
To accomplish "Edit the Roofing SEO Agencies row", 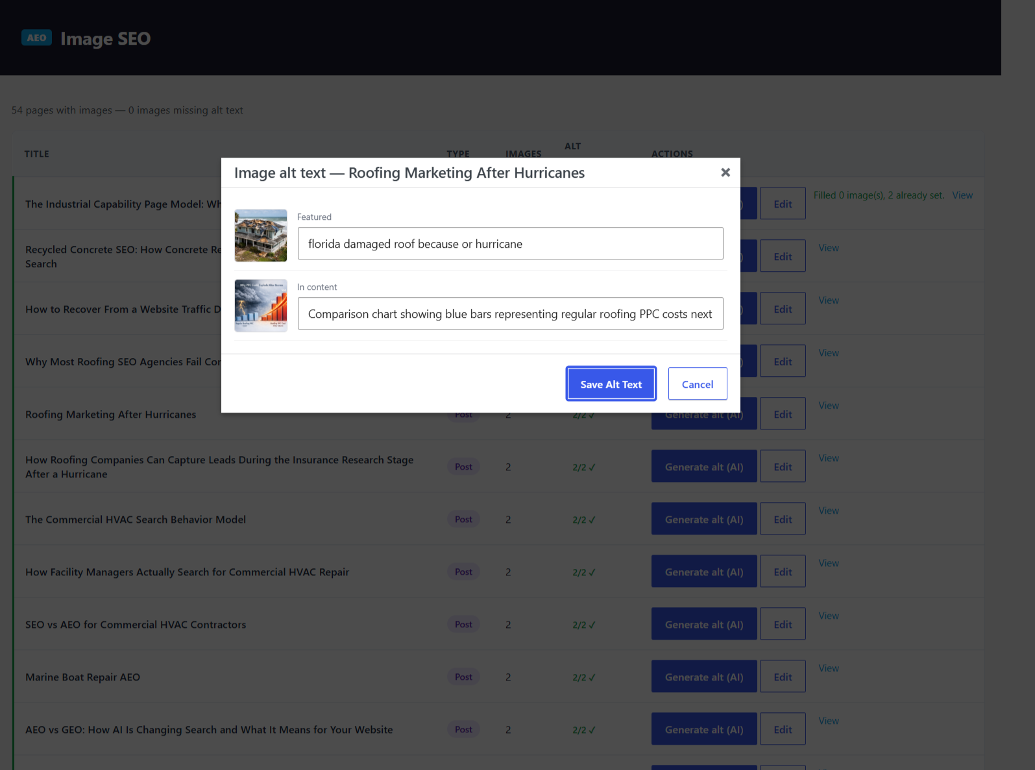I will pos(783,361).
